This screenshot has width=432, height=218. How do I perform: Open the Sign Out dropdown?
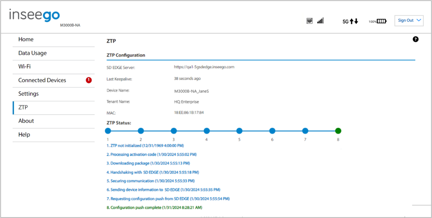coord(409,20)
